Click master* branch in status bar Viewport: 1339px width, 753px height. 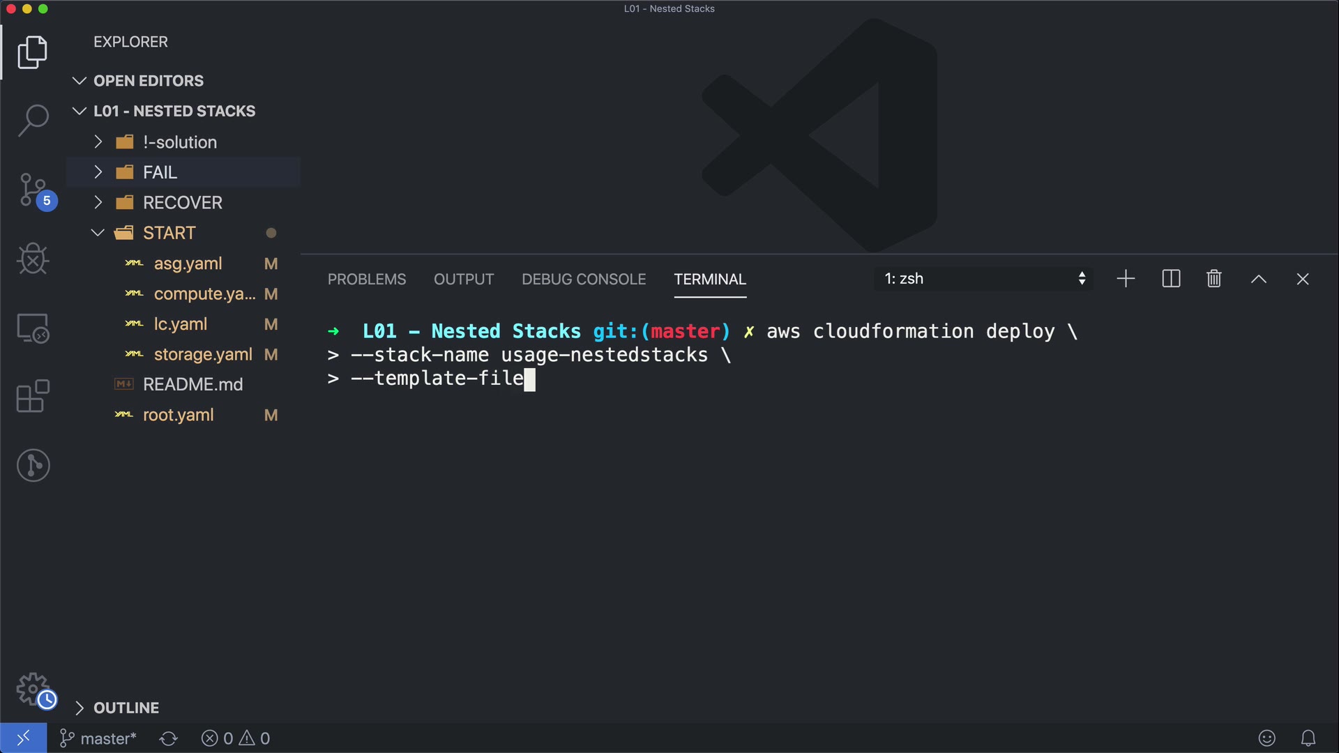(x=98, y=738)
